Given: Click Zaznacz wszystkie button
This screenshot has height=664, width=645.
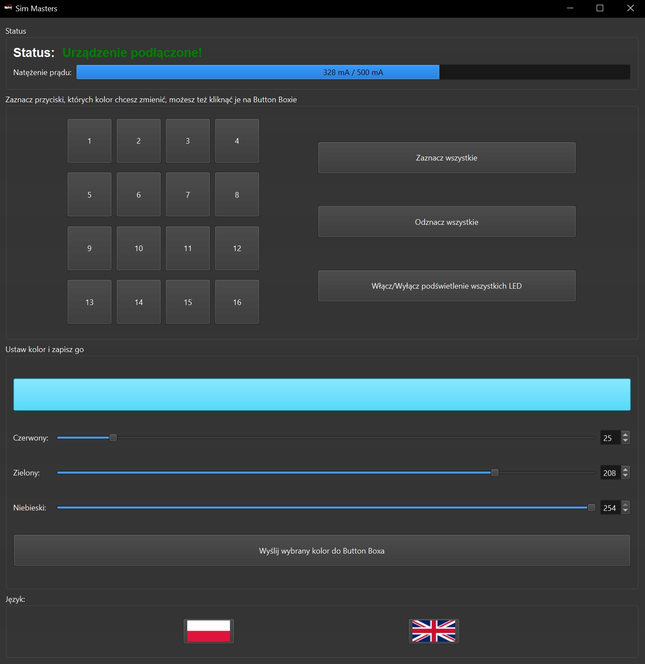Looking at the screenshot, I should [447, 158].
